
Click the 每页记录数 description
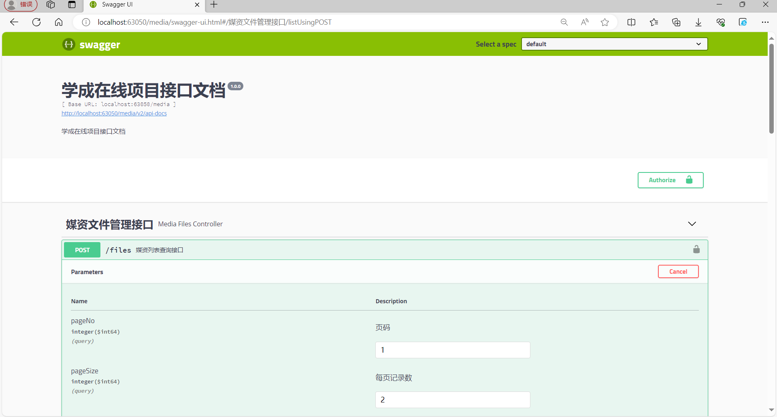[394, 378]
